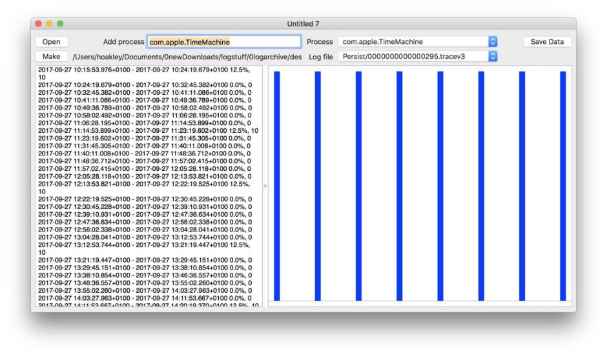Click the /Users/hoakley file path text
The height and width of the screenshot is (356, 607).
tap(187, 57)
